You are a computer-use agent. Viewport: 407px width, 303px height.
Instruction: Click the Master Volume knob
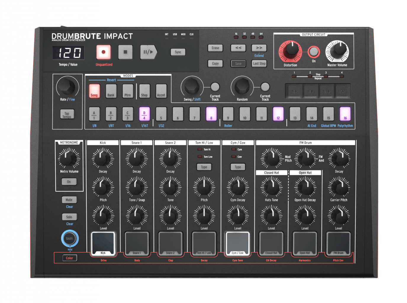tap(337, 51)
